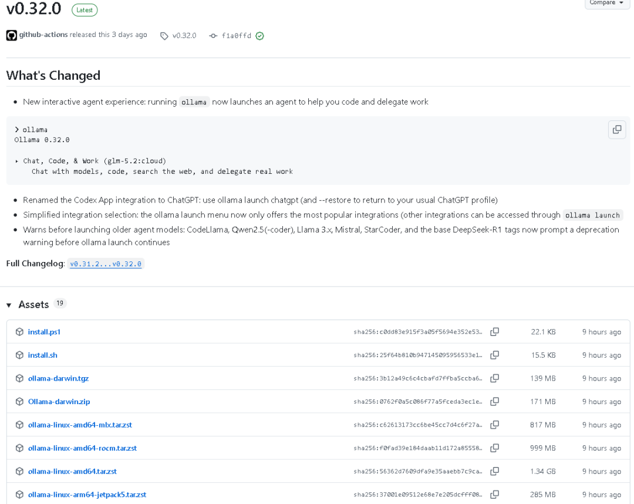Copy sha256 hash for ollama-darwin.tgz
Viewport: 634px width, 504px height.
(x=494, y=378)
